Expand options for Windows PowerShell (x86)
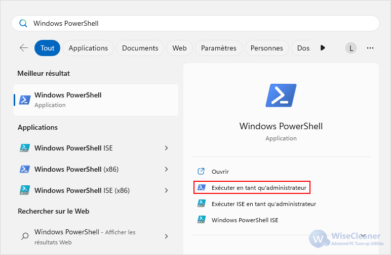 166,169
